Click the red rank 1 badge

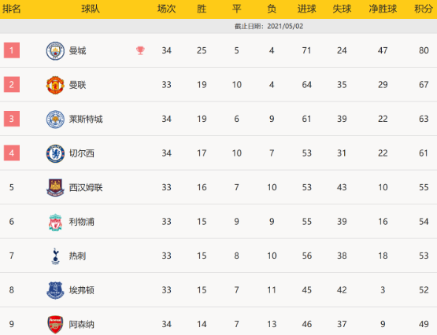click(12, 50)
